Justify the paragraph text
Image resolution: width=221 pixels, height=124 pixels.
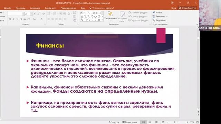click(60, 19)
